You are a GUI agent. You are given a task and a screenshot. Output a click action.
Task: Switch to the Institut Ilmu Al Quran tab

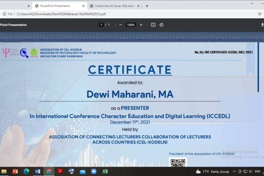[x=115, y=6]
